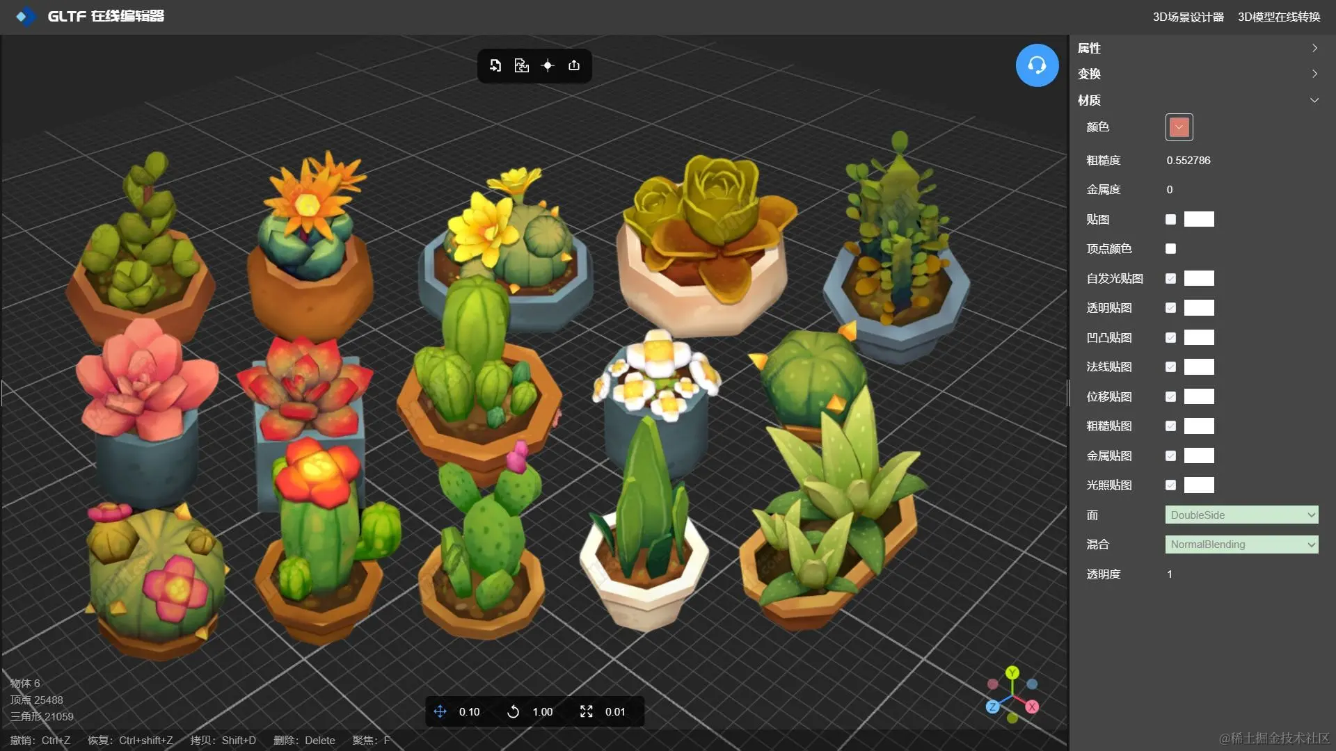The width and height of the screenshot is (1336, 751).
Task: Toggle the 贴图 texture map checkbox
Action: tap(1170, 220)
